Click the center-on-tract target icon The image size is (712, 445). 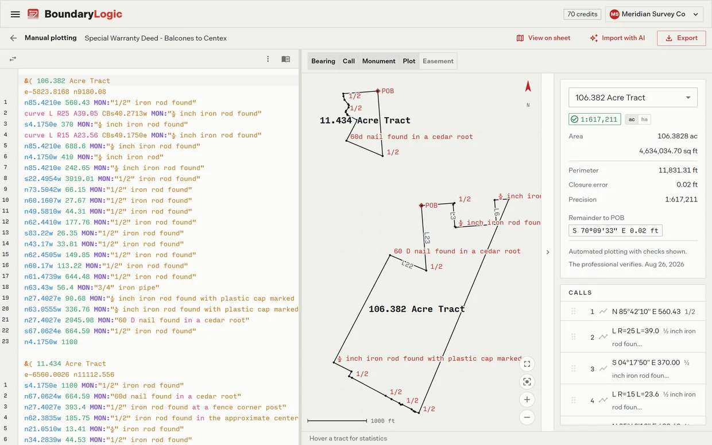coord(527,382)
